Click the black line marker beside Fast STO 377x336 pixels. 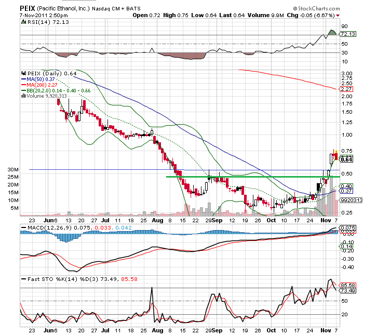23,279
